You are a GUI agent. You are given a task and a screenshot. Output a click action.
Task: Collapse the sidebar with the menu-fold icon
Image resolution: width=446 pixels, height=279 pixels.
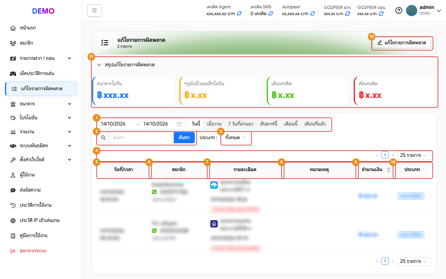point(94,11)
